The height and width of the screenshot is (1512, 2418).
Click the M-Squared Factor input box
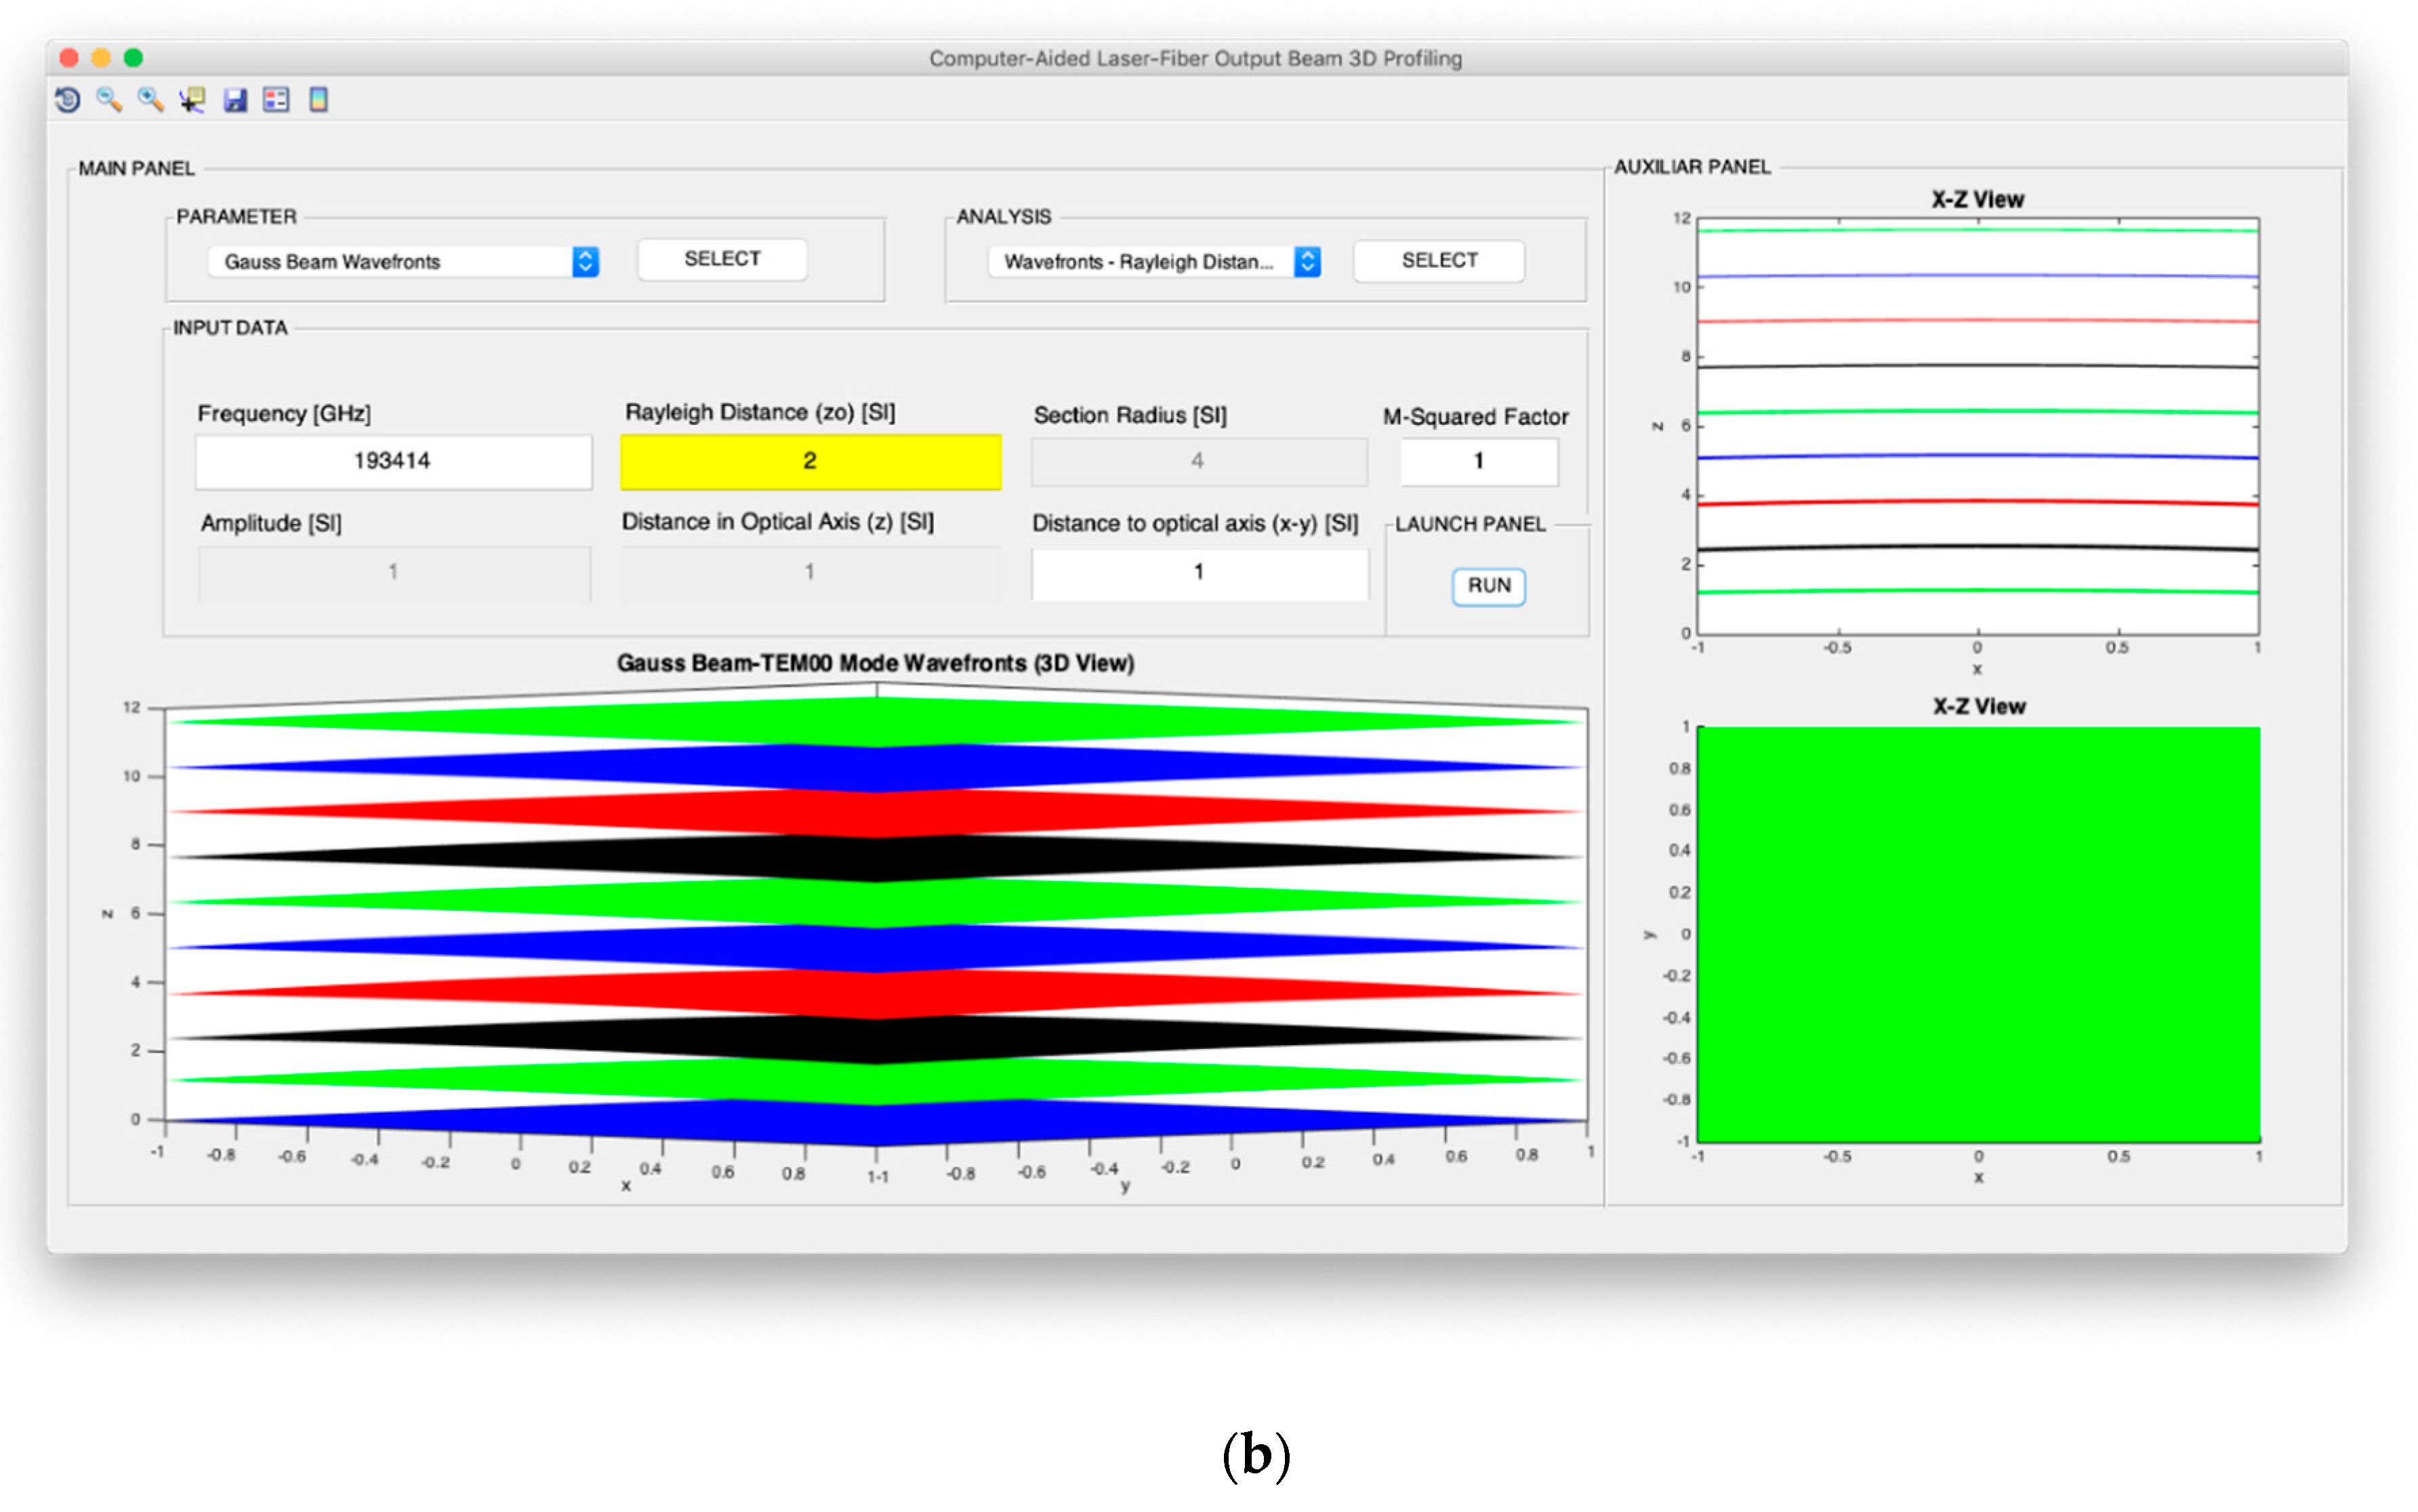(1478, 461)
